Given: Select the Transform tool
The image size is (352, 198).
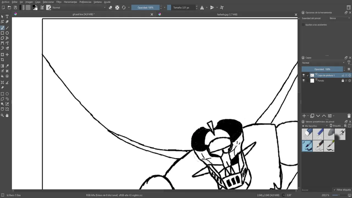Looking at the screenshot, I should coord(2,54).
